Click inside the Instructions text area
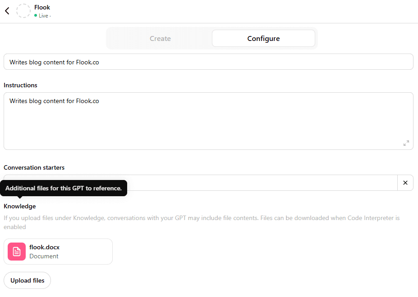This screenshot has width=418, height=297. point(208,121)
